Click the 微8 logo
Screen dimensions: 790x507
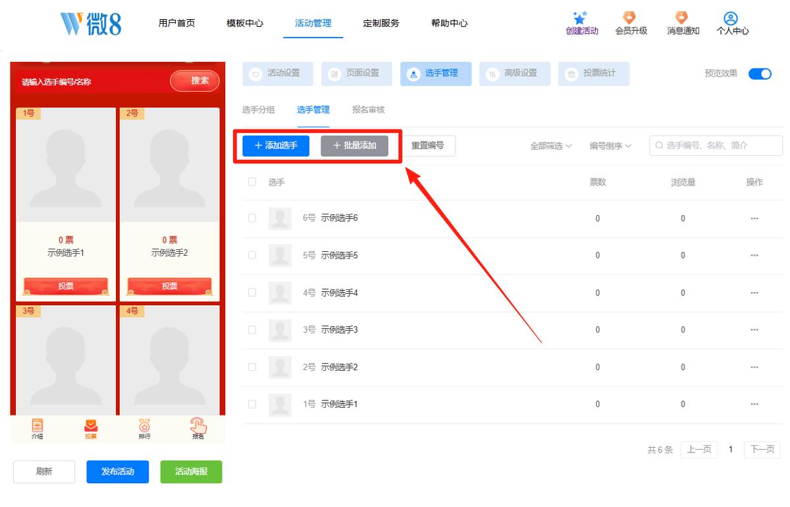tap(91, 23)
